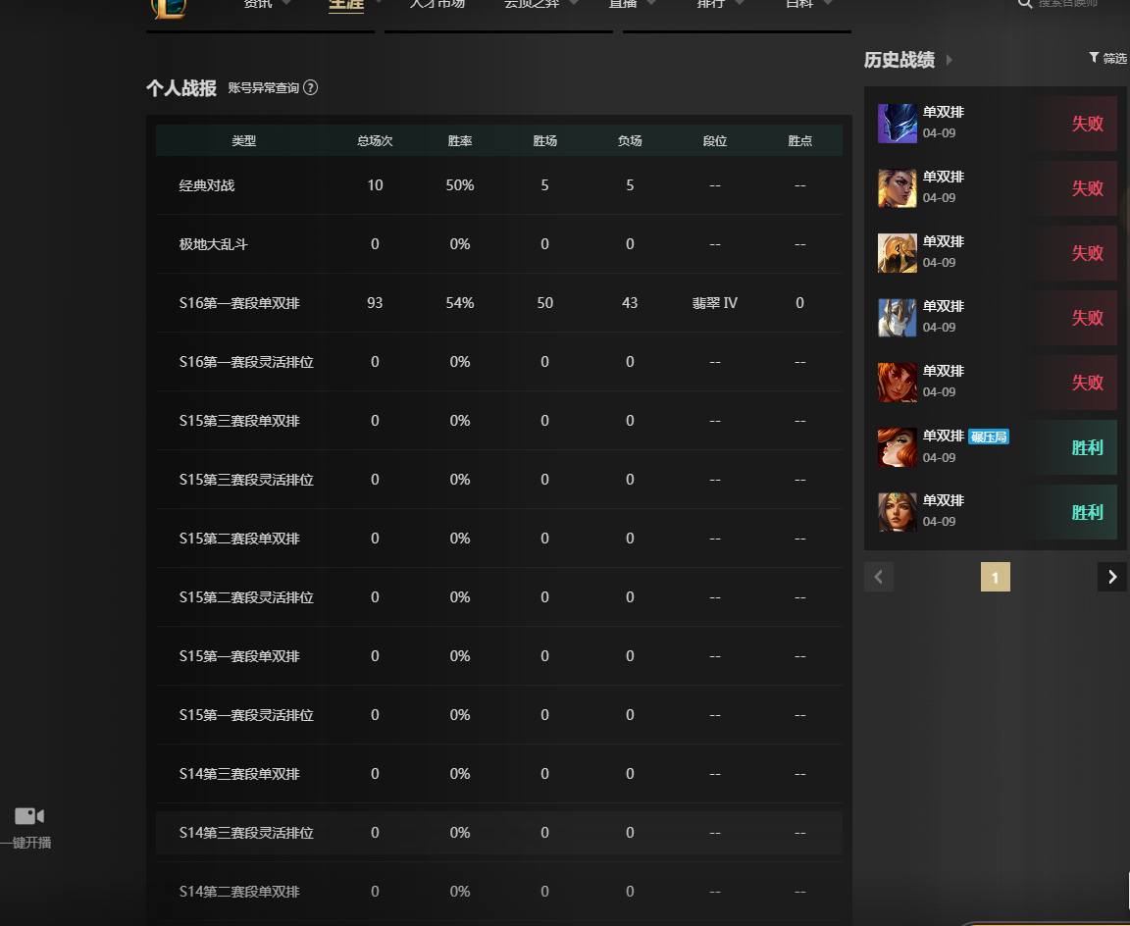Expand the 资讯 dropdown arrow in navigation
Viewport: 1130px width, 926px height.
click(286, 4)
